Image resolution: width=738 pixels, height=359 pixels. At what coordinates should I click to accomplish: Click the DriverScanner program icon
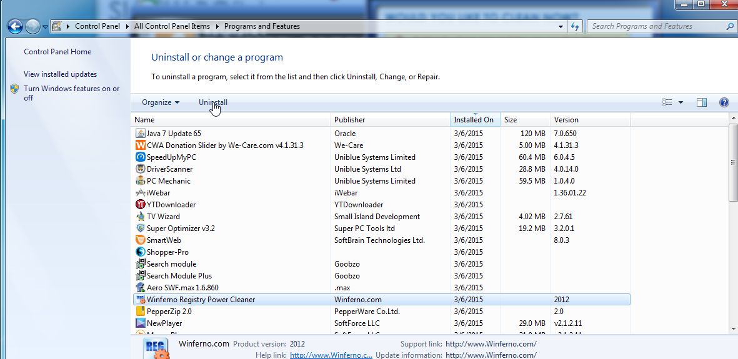140,169
